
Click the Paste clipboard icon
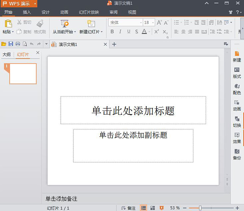point(8,24)
